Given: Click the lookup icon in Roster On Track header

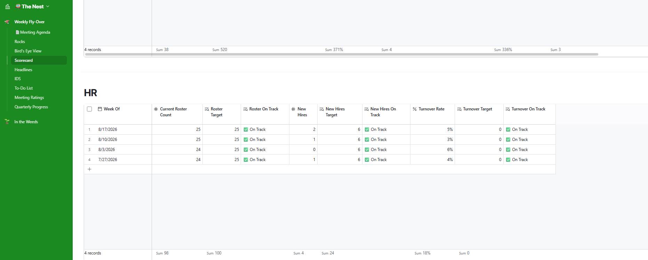Looking at the screenshot, I should click(x=245, y=109).
